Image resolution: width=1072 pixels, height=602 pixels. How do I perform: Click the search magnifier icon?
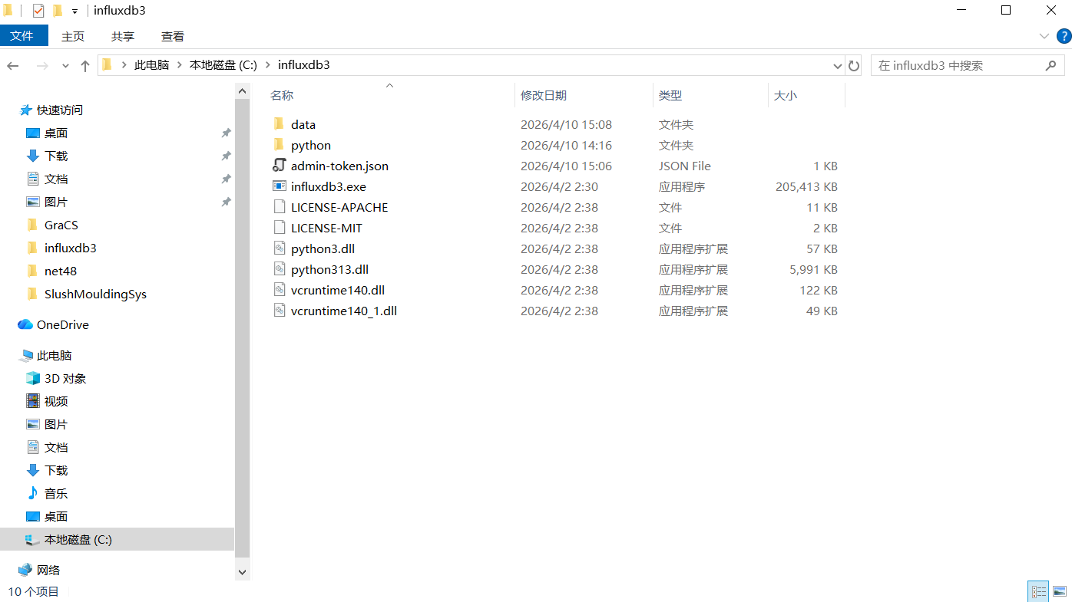click(x=1050, y=66)
